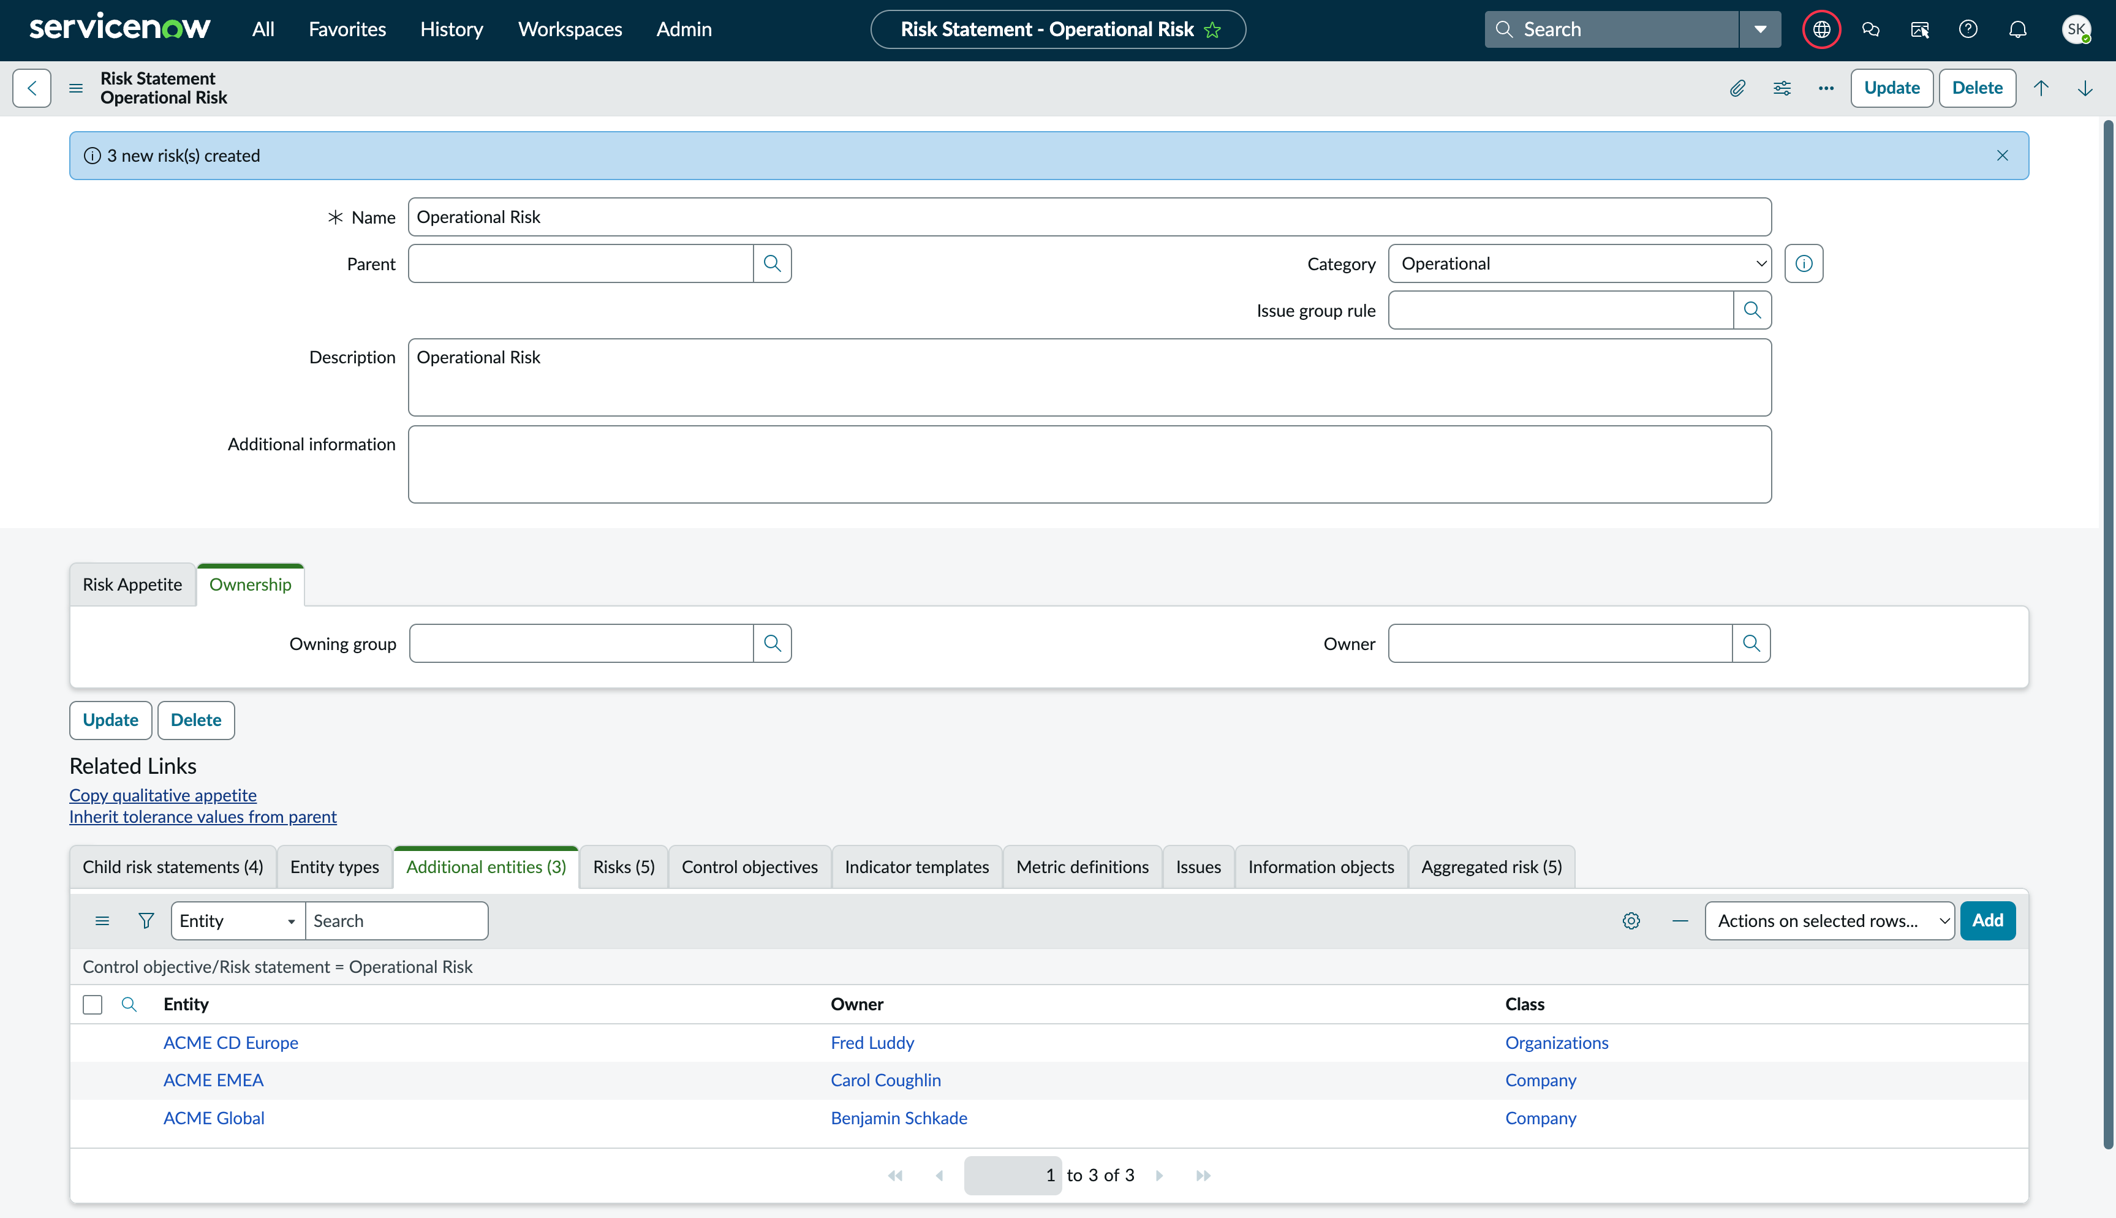Open the Entity search field dropdown
This screenshot has width=2116, height=1218.
tap(238, 921)
